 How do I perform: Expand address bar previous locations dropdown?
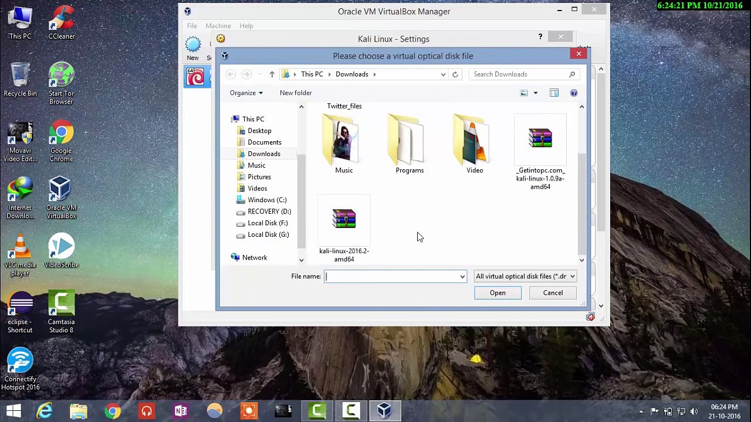click(x=443, y=74)
